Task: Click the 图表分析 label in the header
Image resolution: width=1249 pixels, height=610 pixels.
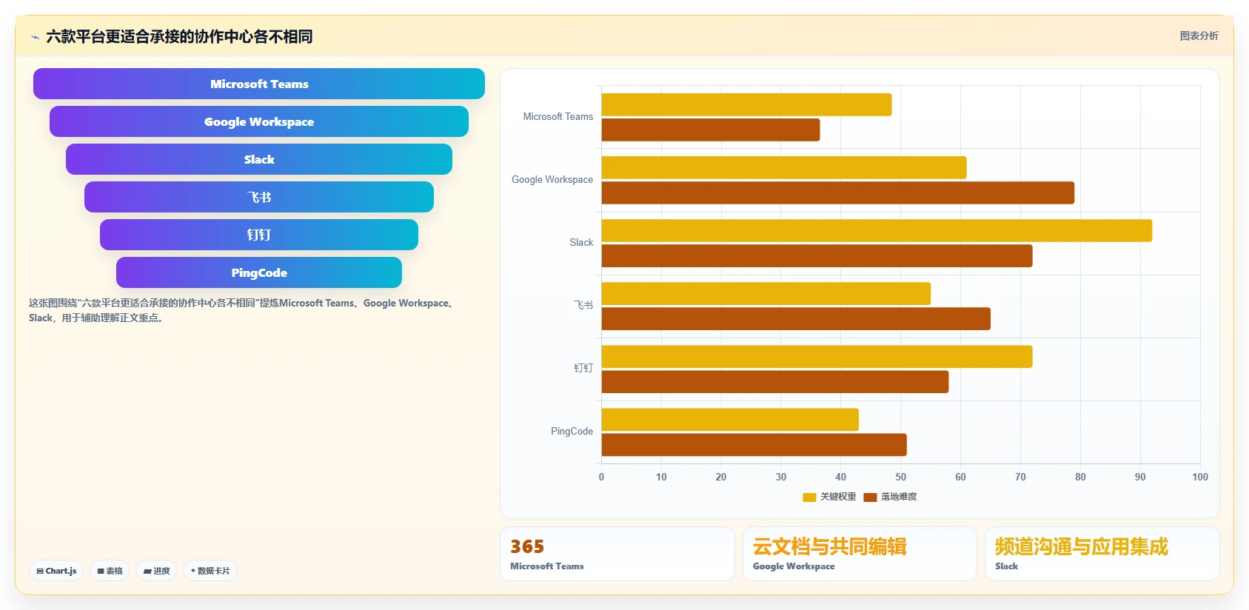Action: point(1199,36)
